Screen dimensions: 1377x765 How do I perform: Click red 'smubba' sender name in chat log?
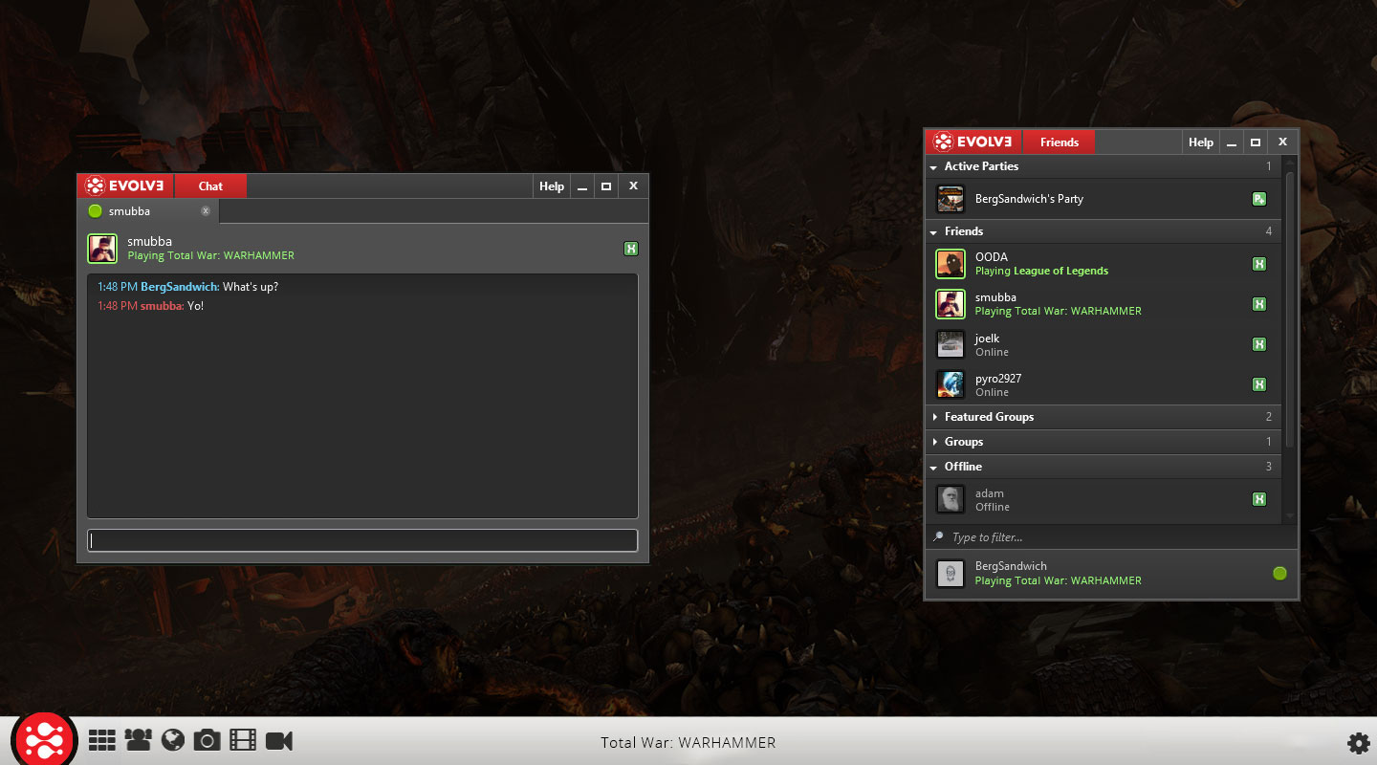(x=162, y=306)
